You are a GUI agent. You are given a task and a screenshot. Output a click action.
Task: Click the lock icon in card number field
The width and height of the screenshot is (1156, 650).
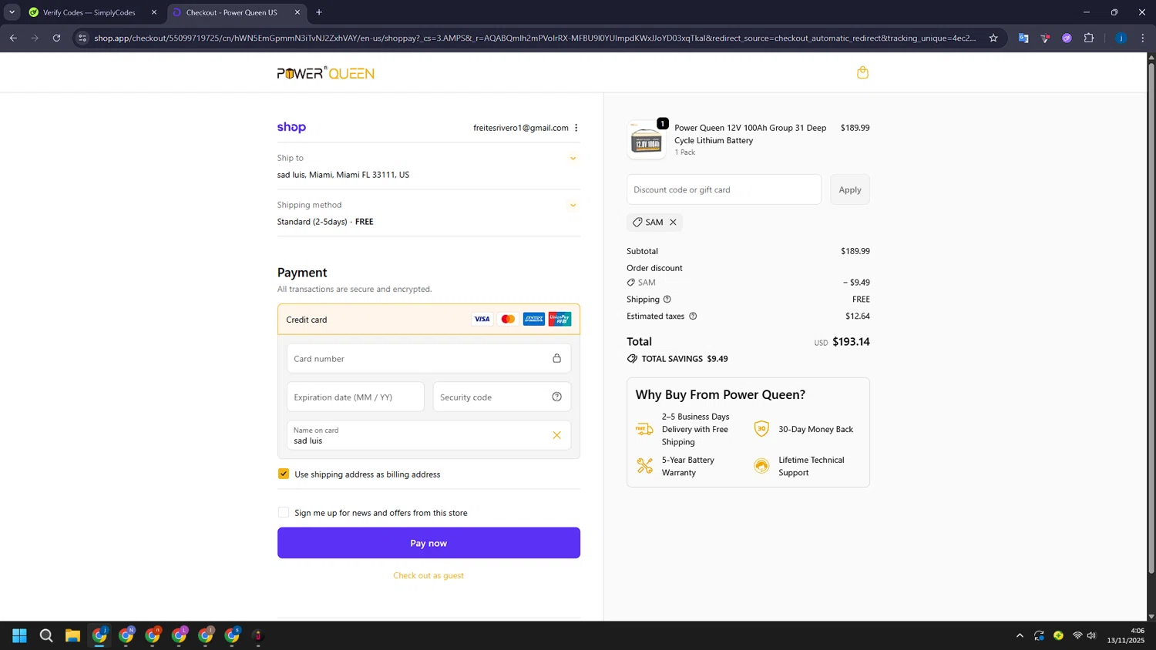[x=556, y=358]
